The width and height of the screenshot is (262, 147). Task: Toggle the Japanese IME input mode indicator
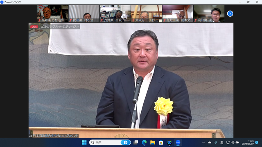coord(222,143)
